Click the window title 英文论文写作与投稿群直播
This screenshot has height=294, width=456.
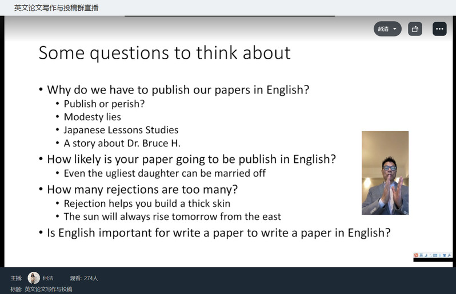pos(56,7)
